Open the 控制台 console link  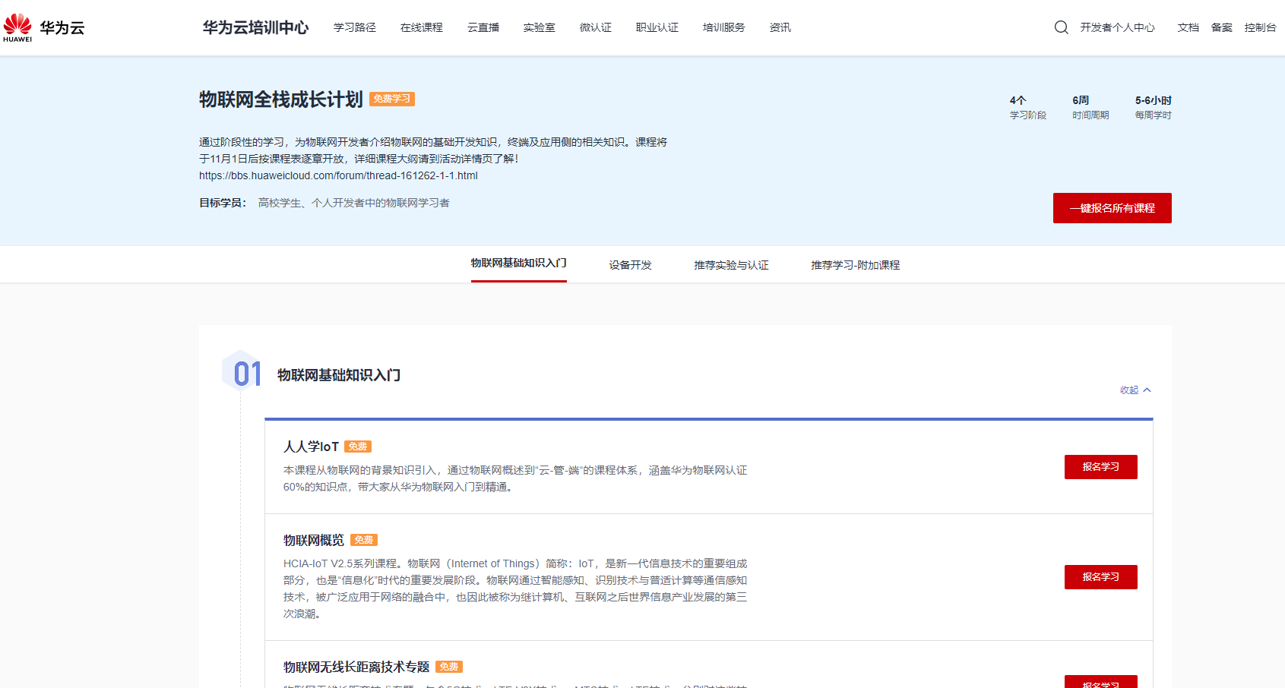pyautogui.click(x=1261, y=27)
